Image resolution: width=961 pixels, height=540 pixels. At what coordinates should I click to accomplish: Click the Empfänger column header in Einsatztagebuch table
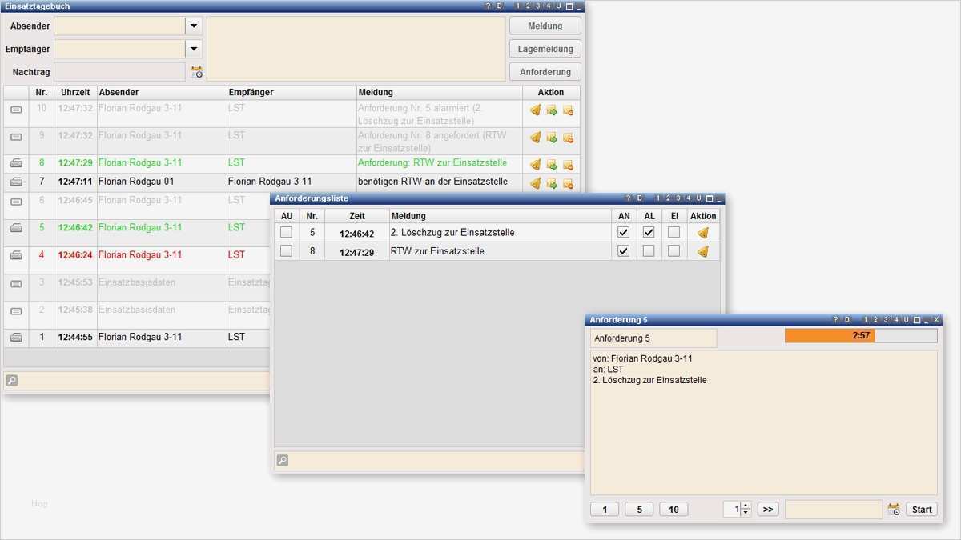(x=292, y=92)
